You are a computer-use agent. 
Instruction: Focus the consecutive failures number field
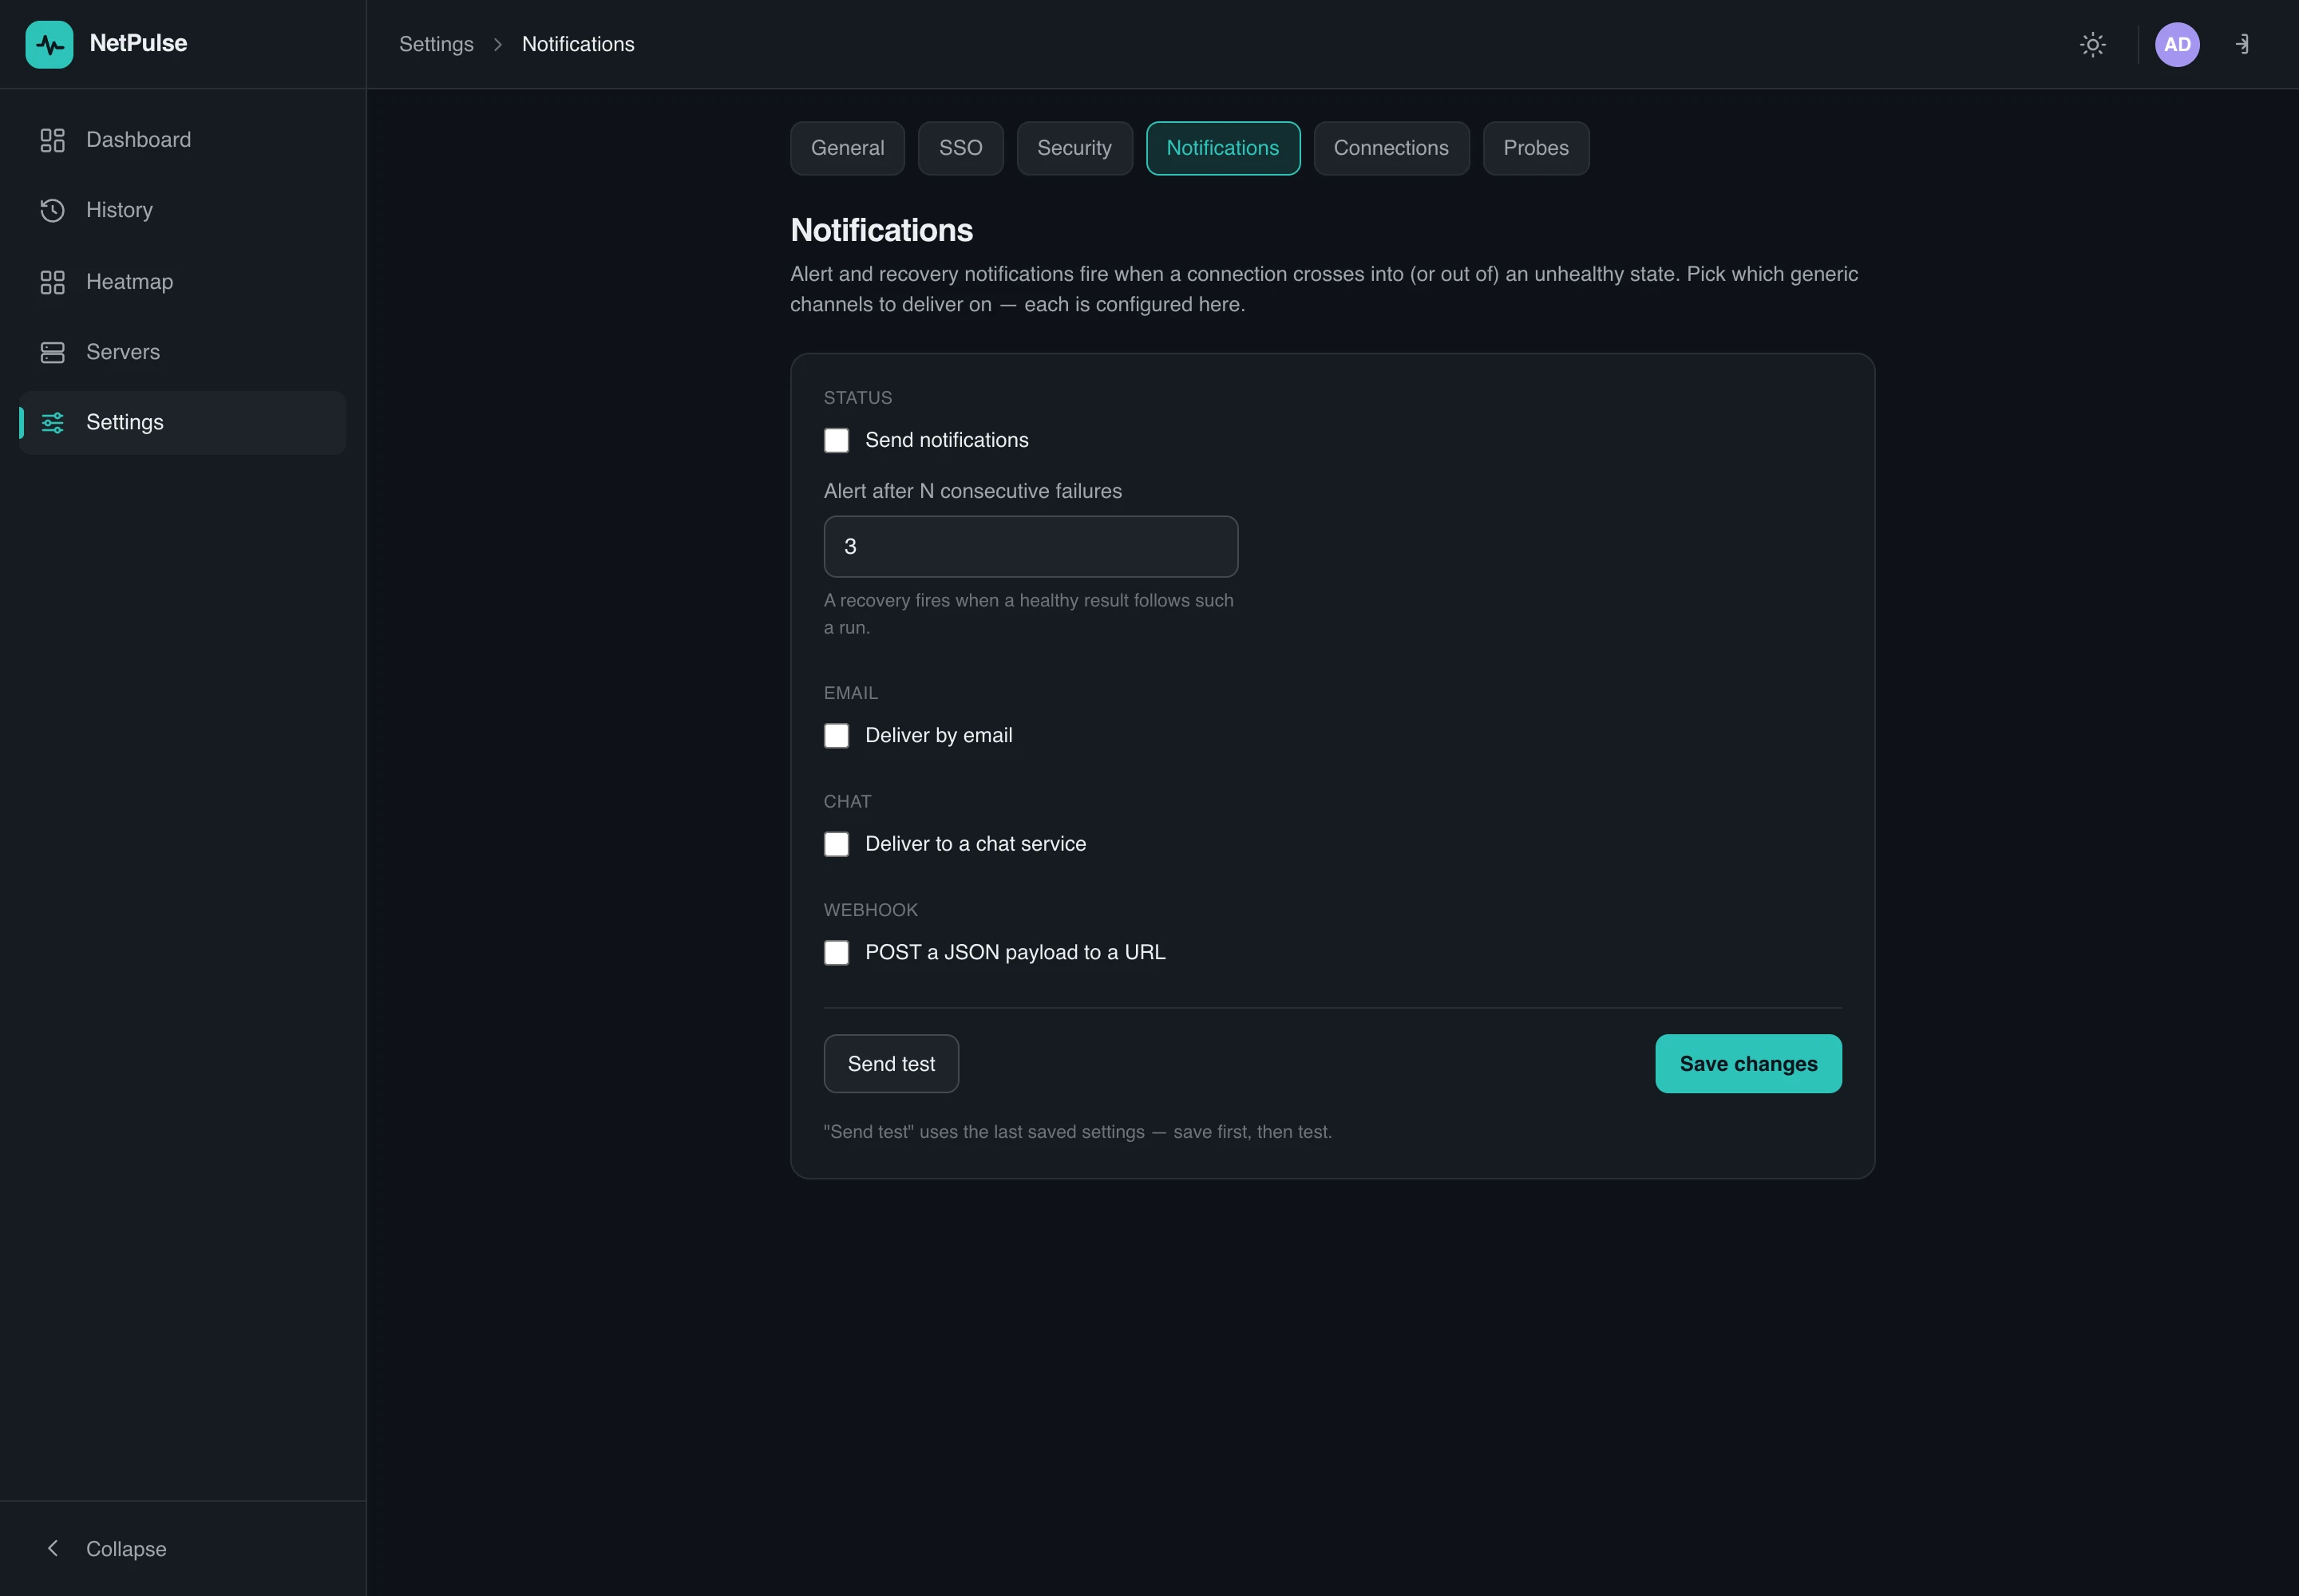click(x=1031, y=546)
